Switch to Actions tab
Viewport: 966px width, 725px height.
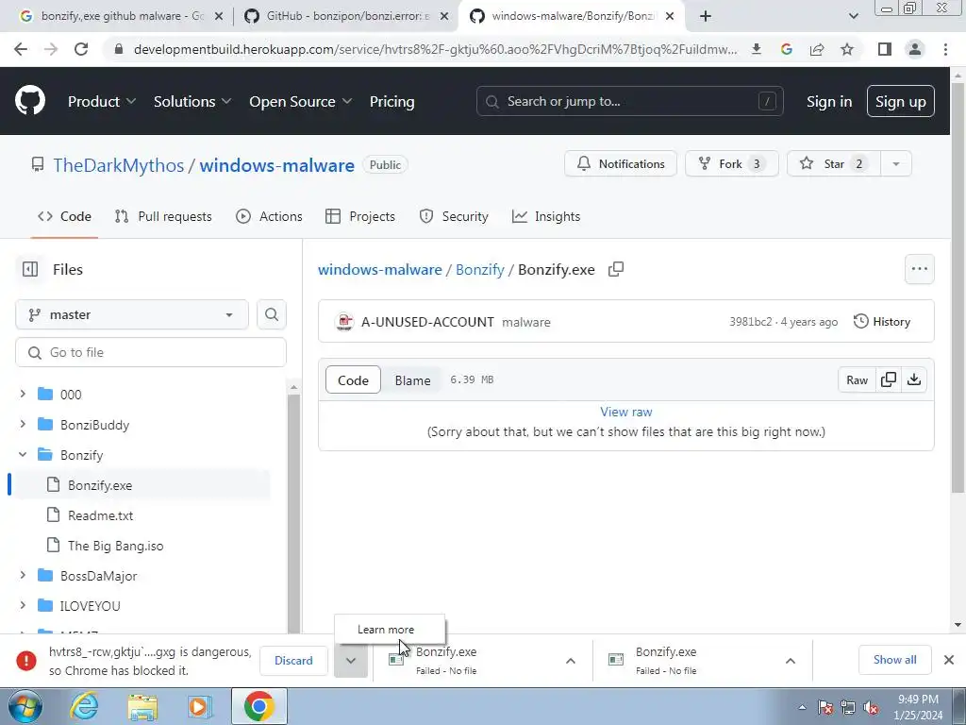point(269,216)
